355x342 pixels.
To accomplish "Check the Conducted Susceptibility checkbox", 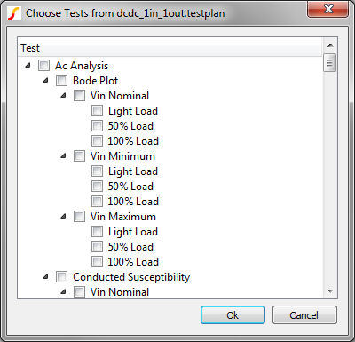I will click(x=61, y=277).
